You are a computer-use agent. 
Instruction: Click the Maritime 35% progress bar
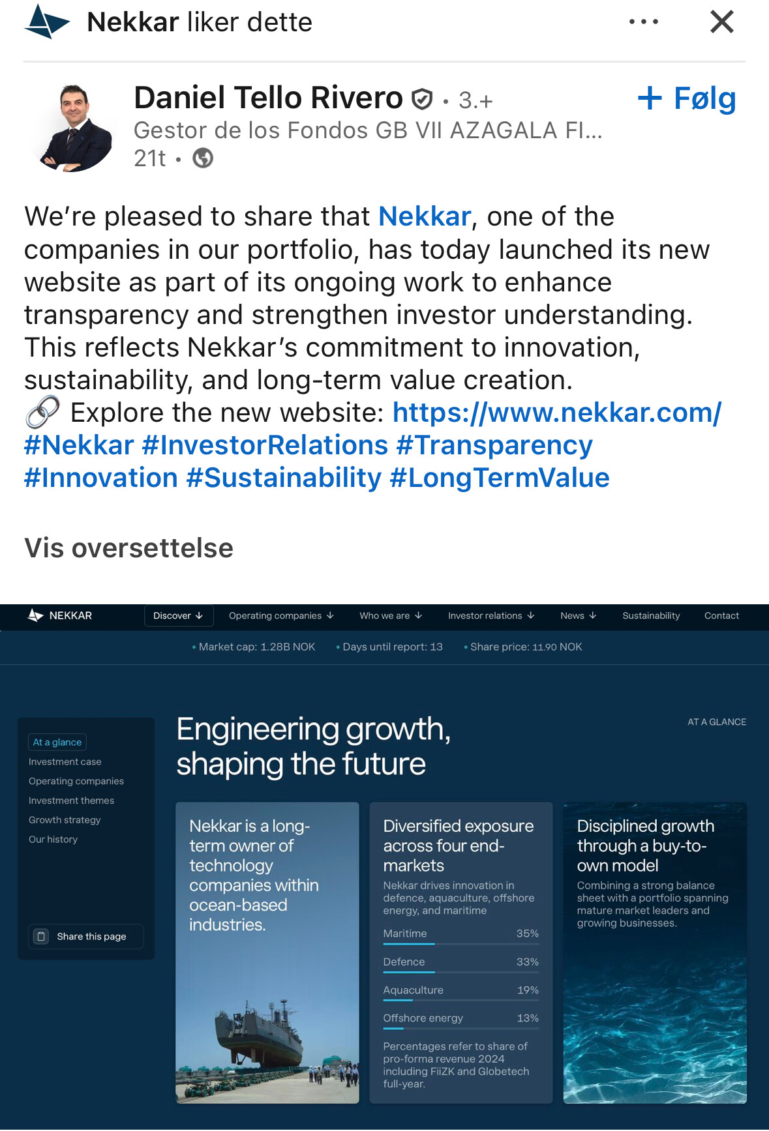point(460,943)
